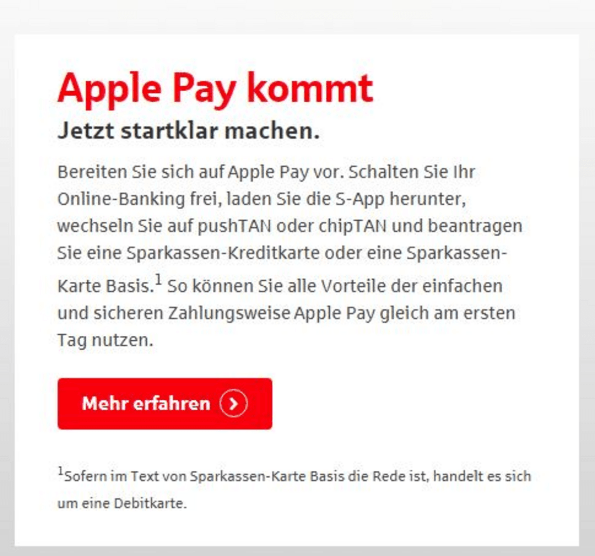
Task: Click the circled chevron arrow icon
Action: pyautogui.click(x=234, y=403)
